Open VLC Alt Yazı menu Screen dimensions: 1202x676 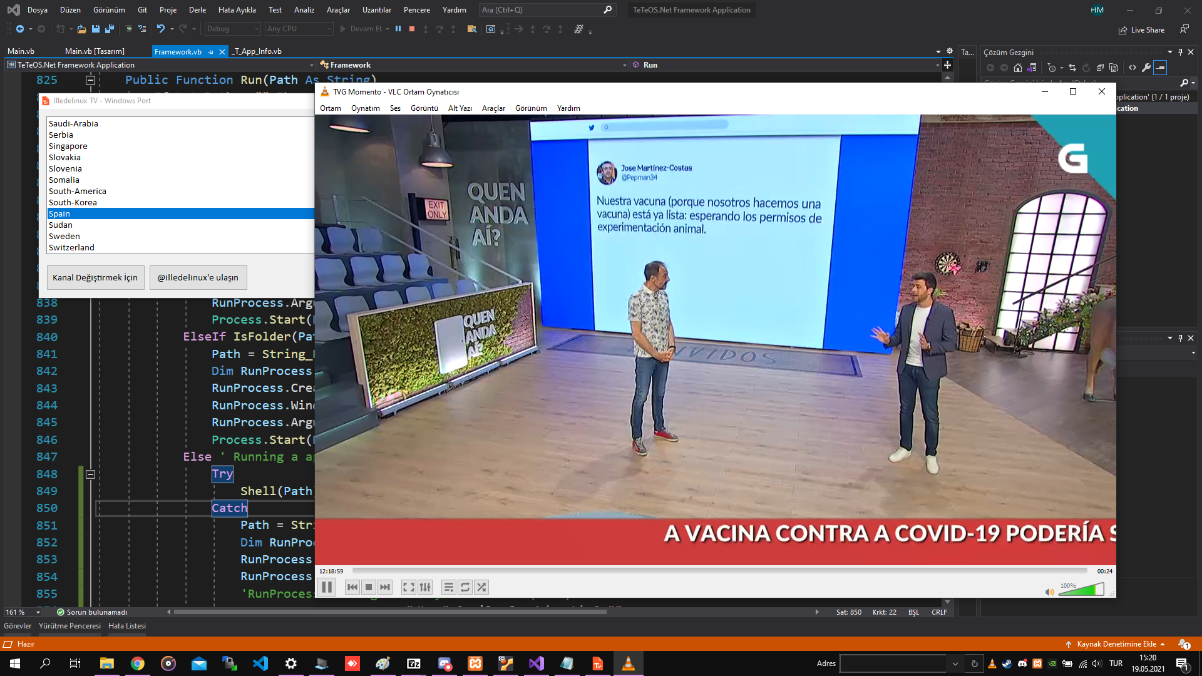pyautogui.click(x=460, y=108)
